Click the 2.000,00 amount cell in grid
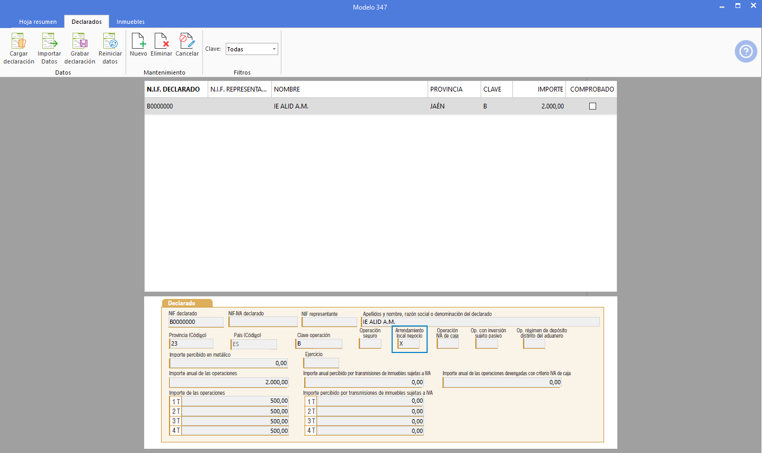 pos(539,106)
